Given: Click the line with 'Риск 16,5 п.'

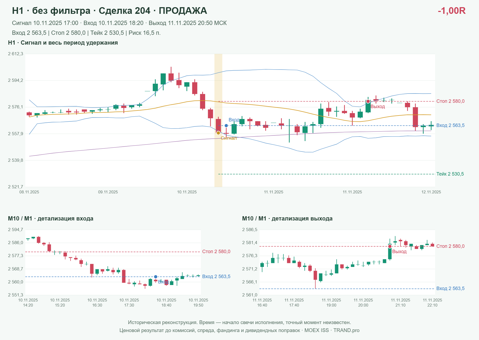Looking at the screenshot, I should click(86, 33).
